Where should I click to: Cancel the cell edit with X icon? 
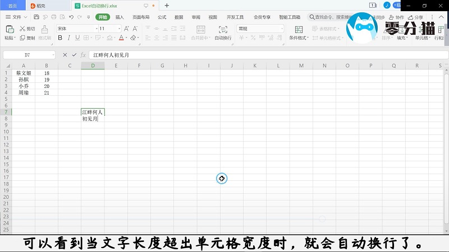[x=65, y=55]
